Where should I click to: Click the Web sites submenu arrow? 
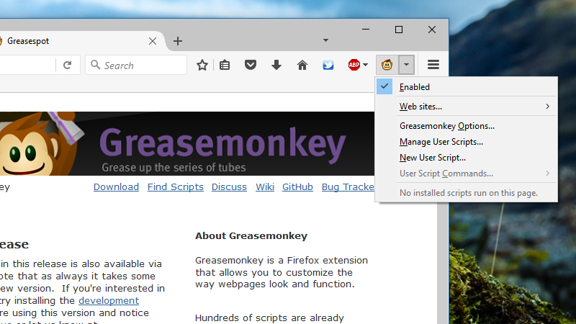(548, 107)
